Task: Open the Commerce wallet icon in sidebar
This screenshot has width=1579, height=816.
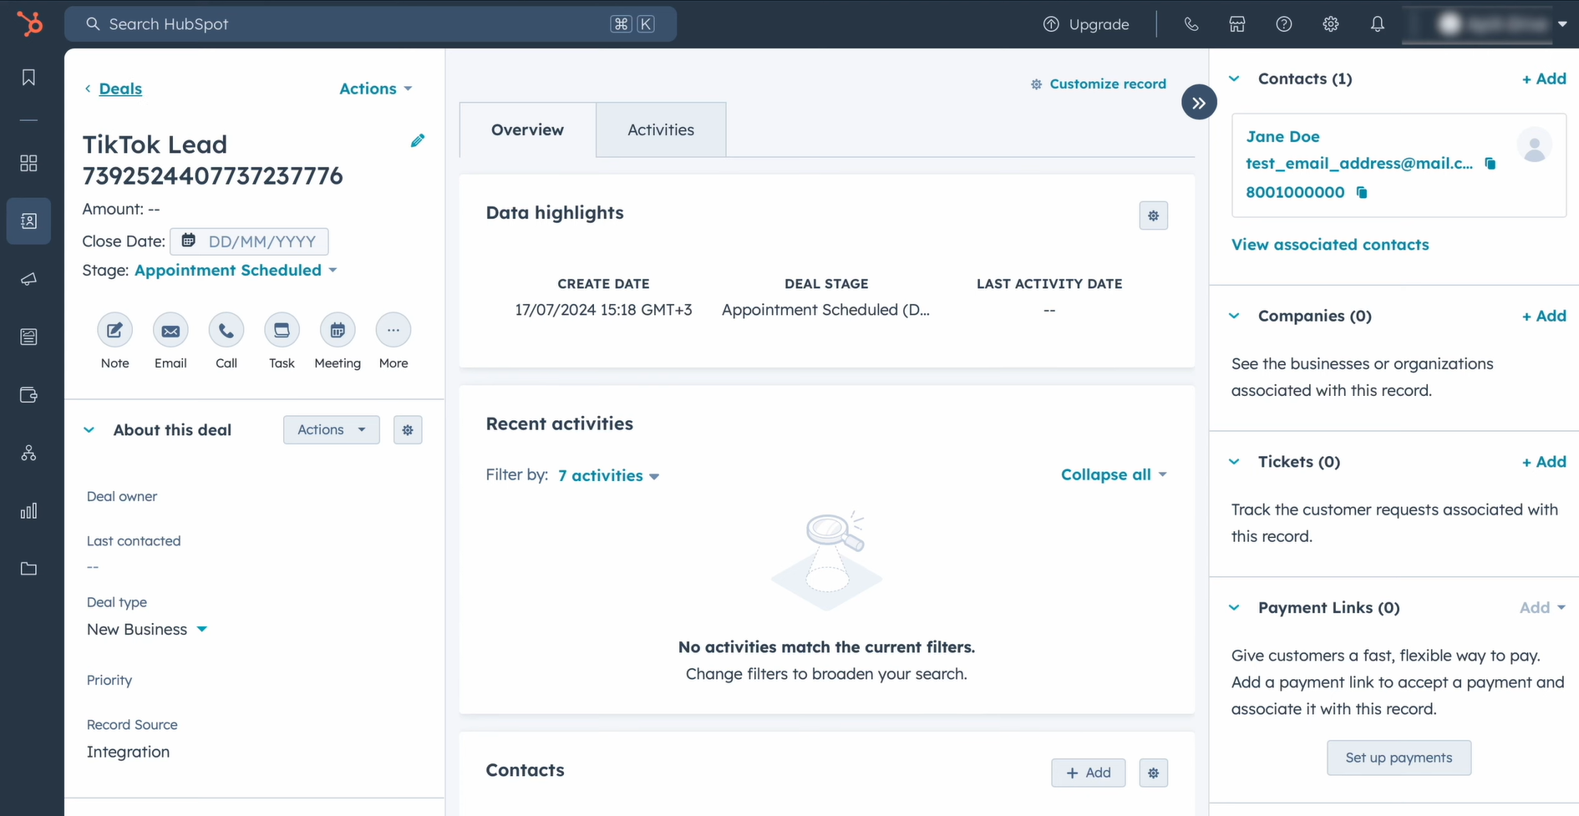Action: [x=28, y=395]
